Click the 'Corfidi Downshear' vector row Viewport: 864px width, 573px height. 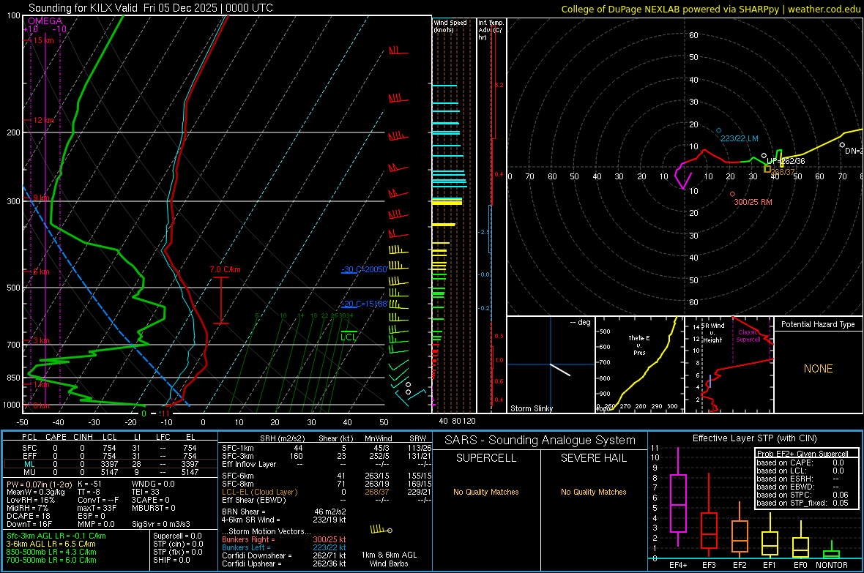(x=284, y=555)
